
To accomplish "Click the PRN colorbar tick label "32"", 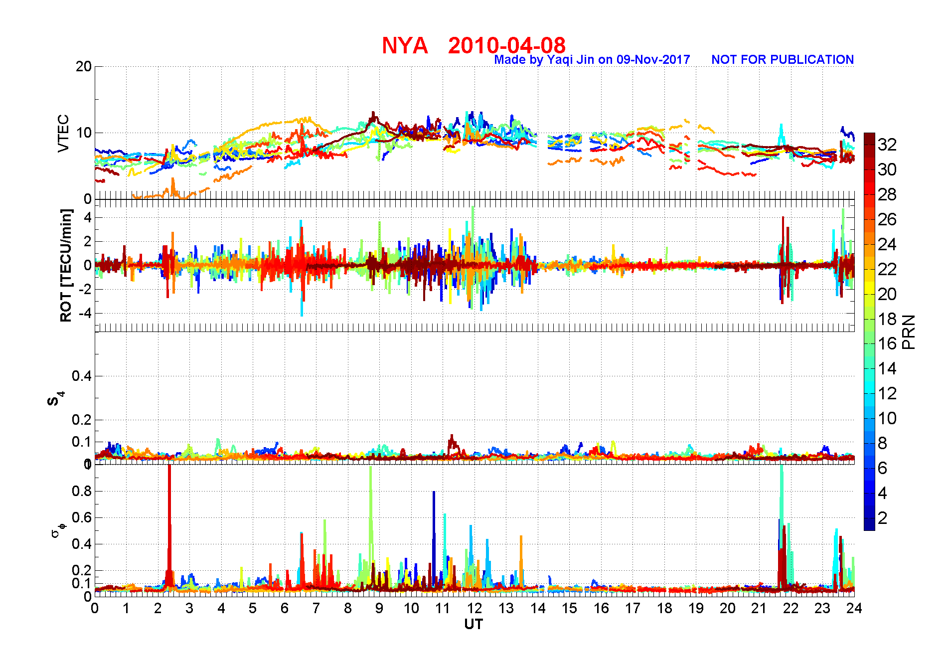I will [x=887, y=145].
